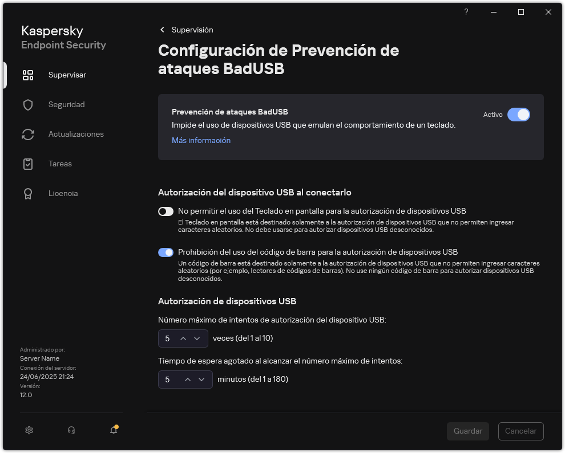The height and width of the screenshot is (453, 565).
Task: Select the USB attempts number field
Action: click(167, 338)
